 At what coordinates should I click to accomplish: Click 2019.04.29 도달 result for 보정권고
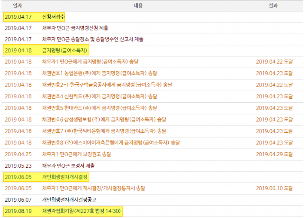[x=274, y=154]
